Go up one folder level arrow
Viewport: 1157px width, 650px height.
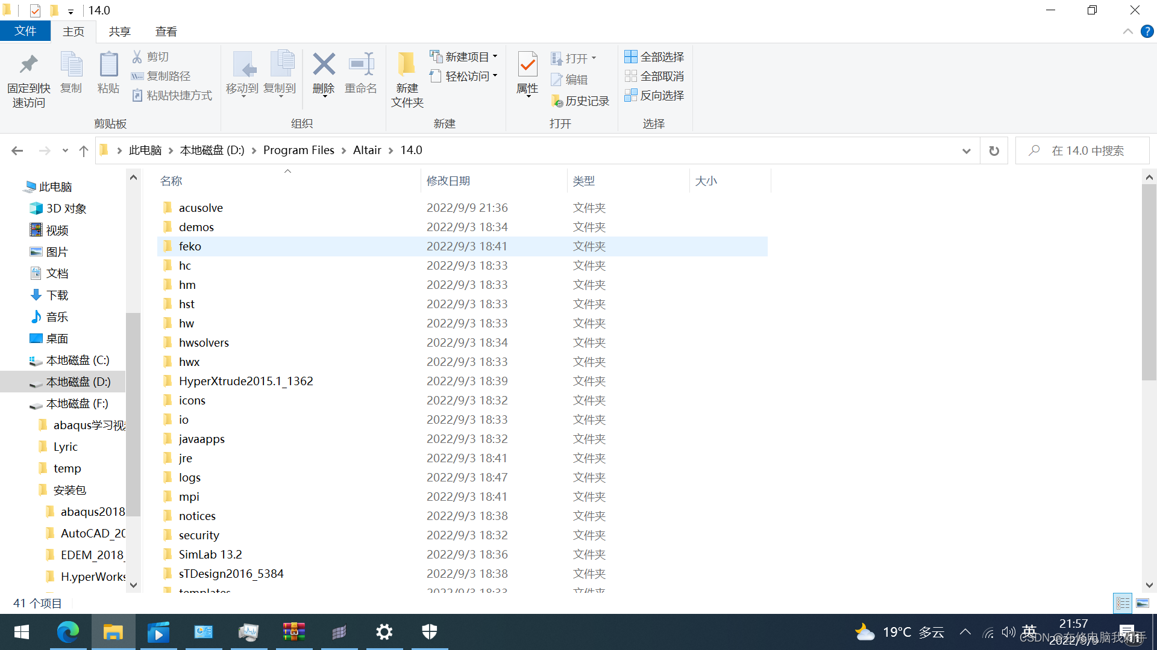pos(84,150)
